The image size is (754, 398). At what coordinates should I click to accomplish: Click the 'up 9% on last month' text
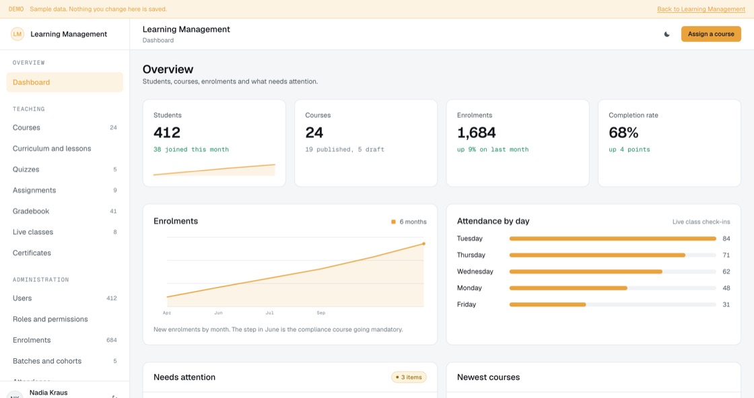[x=493, y=150]
